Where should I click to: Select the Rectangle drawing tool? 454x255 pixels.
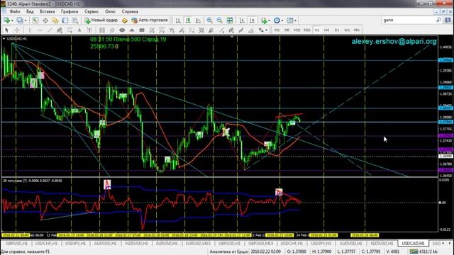[x=142, y=30]
